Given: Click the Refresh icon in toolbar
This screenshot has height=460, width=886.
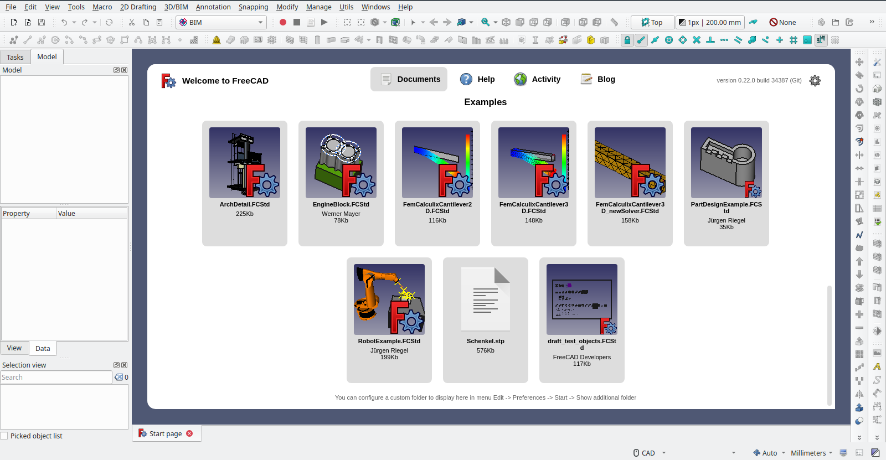Looking at the screenshot, I should (109, 22).
